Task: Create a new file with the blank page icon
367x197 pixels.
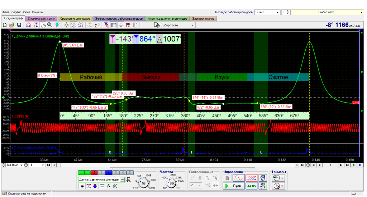Action: coord(5,25)
